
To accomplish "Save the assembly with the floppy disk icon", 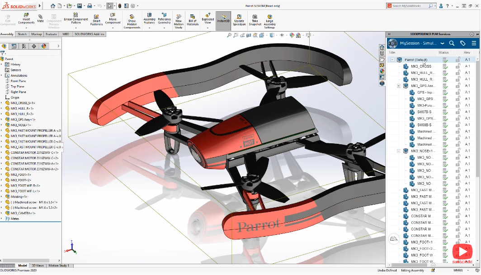I will 80,6.
